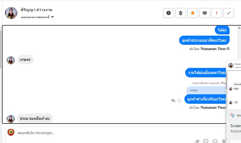Click the page avatar in reply box
This screenshot has width=241, height=143.
11,132
